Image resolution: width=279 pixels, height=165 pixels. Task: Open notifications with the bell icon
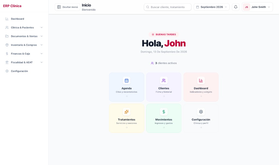236,7
